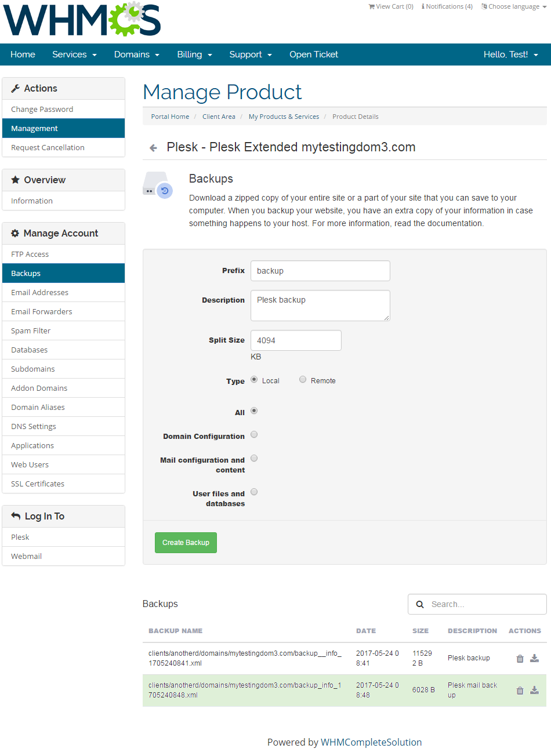Open Databases in Manage Account menu
551x752 pixels.
pos(30,350)
